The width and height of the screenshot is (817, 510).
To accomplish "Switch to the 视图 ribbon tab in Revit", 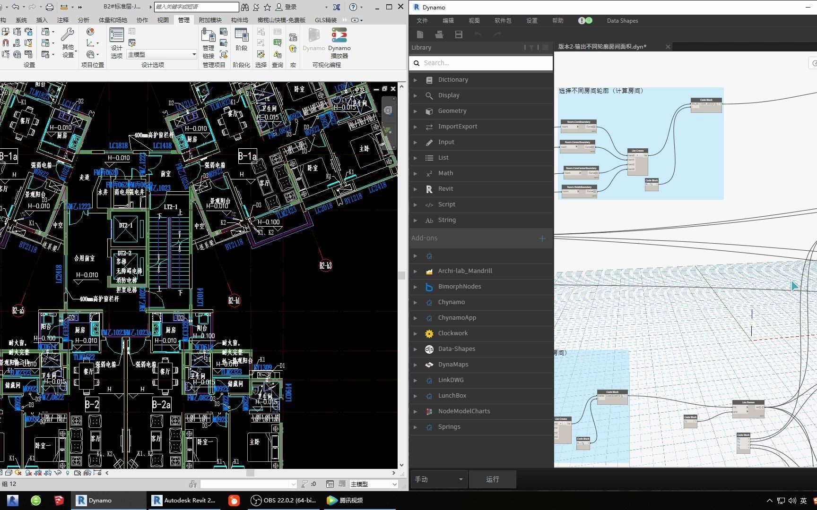I will click(x=163, y=20).
